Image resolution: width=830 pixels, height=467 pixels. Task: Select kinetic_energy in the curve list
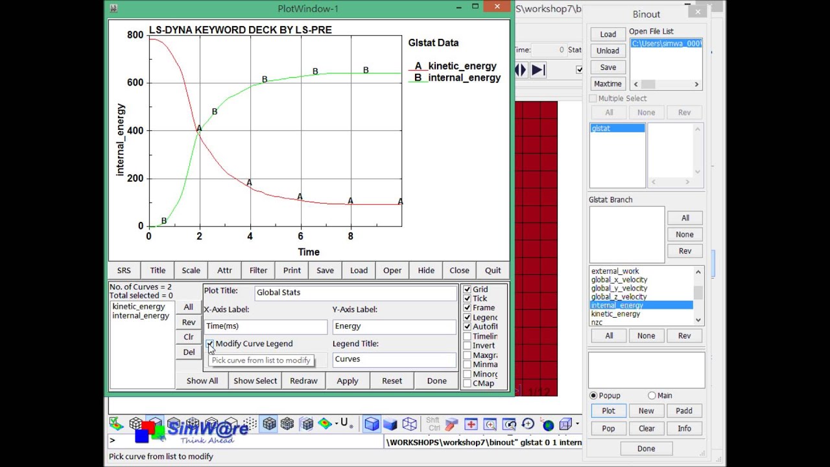pos(139,307)
